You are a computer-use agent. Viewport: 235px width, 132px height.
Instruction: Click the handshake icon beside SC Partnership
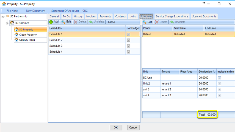(7, 16)
